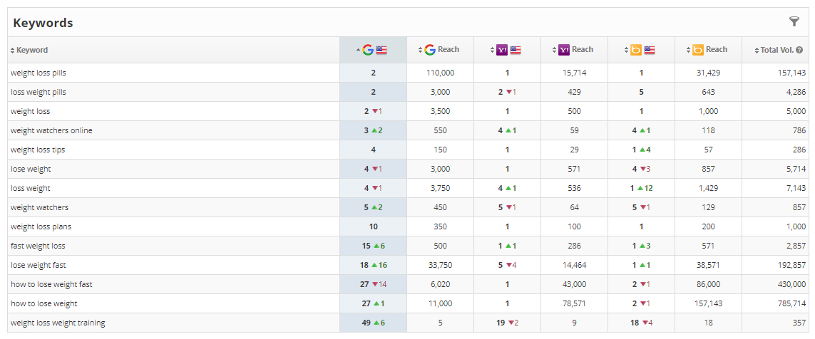
Task: Toggle the sort arrow on Total Vol. column
Action: (756, 51)
